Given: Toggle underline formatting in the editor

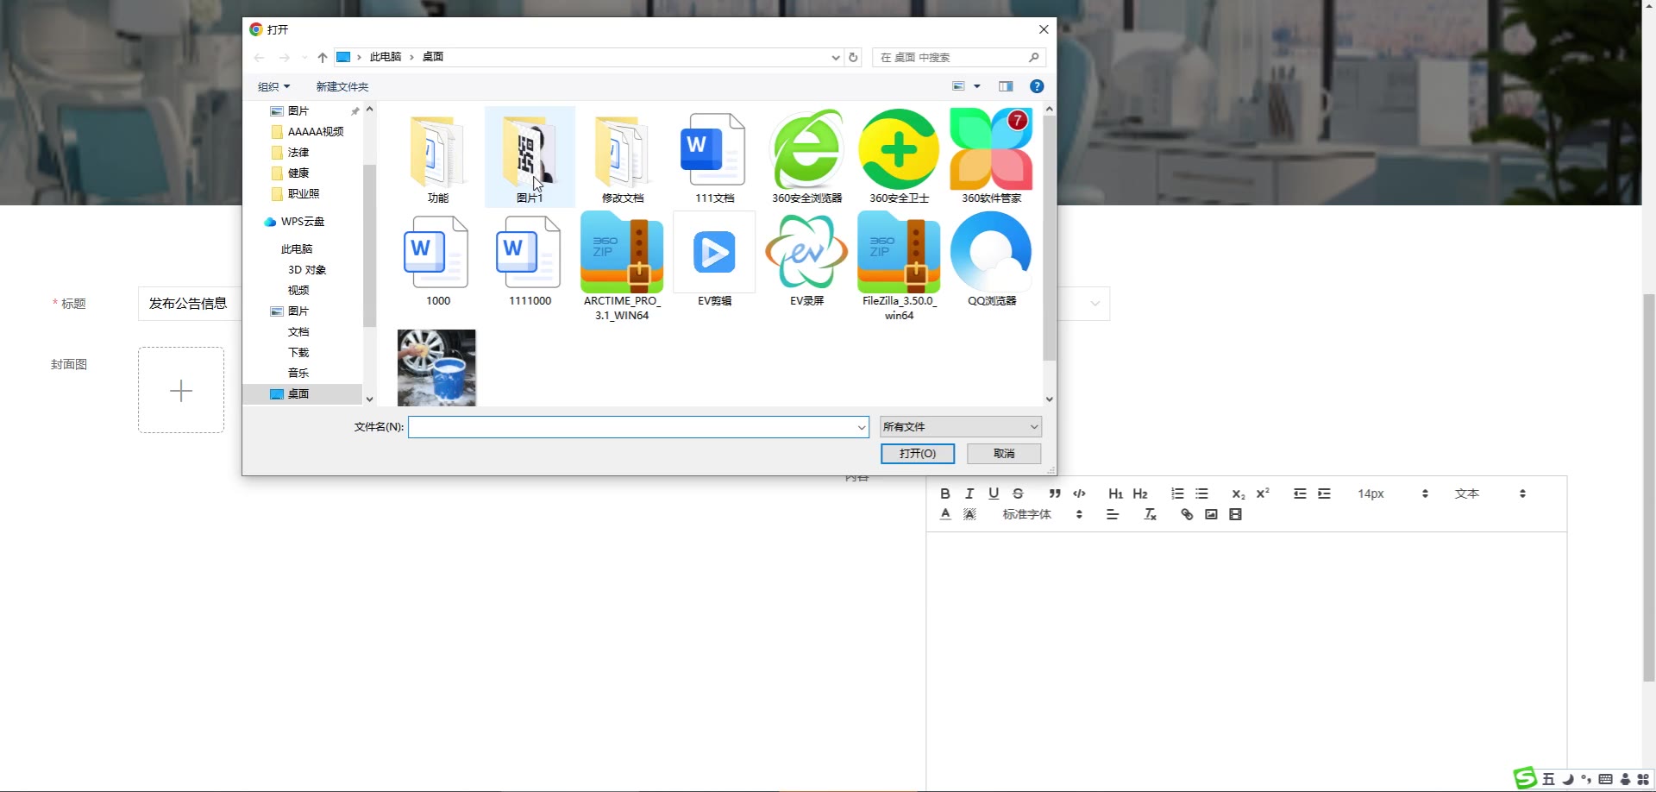Looking at the screenshot, I should pos(994,493).
